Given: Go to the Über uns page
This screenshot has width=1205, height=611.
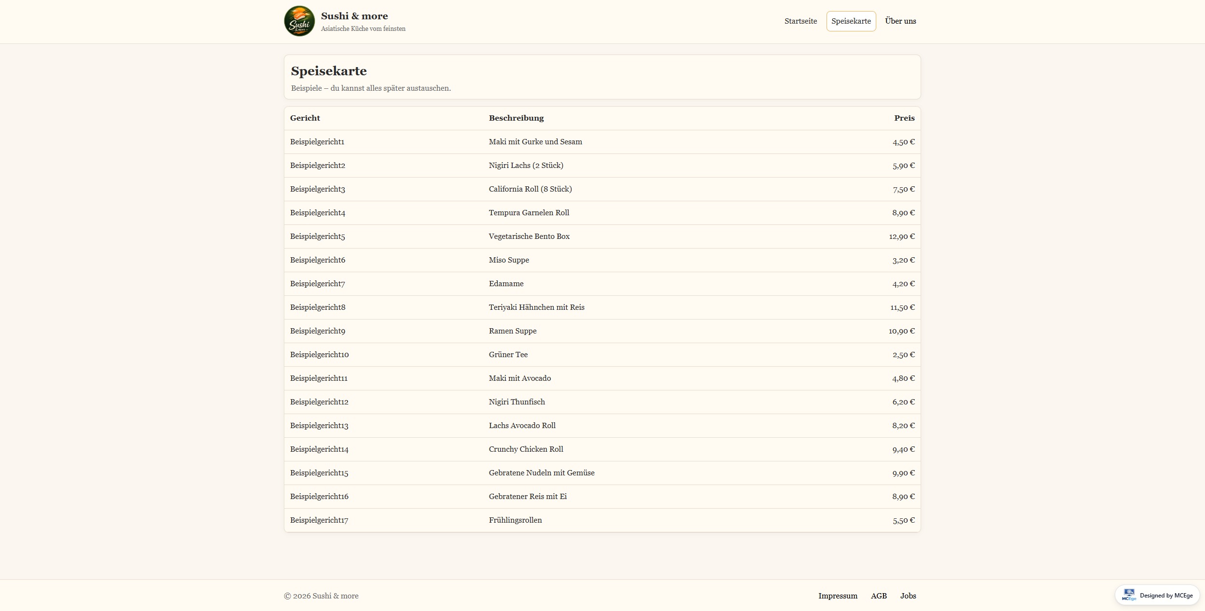Looking at the screenshot, I should [900, 21].
